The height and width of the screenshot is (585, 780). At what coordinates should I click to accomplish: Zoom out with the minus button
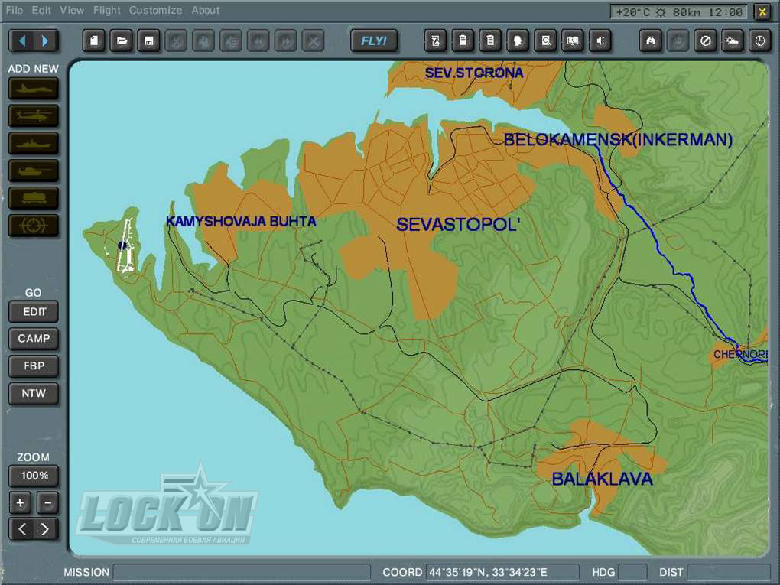(47, 503)
